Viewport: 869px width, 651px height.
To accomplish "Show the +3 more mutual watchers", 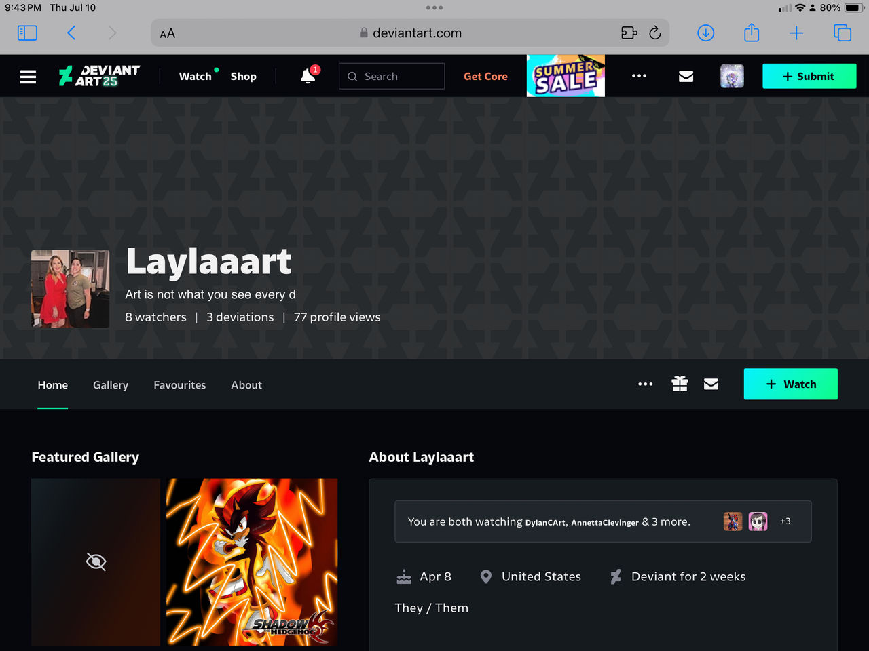I will (x=785, y=521).
